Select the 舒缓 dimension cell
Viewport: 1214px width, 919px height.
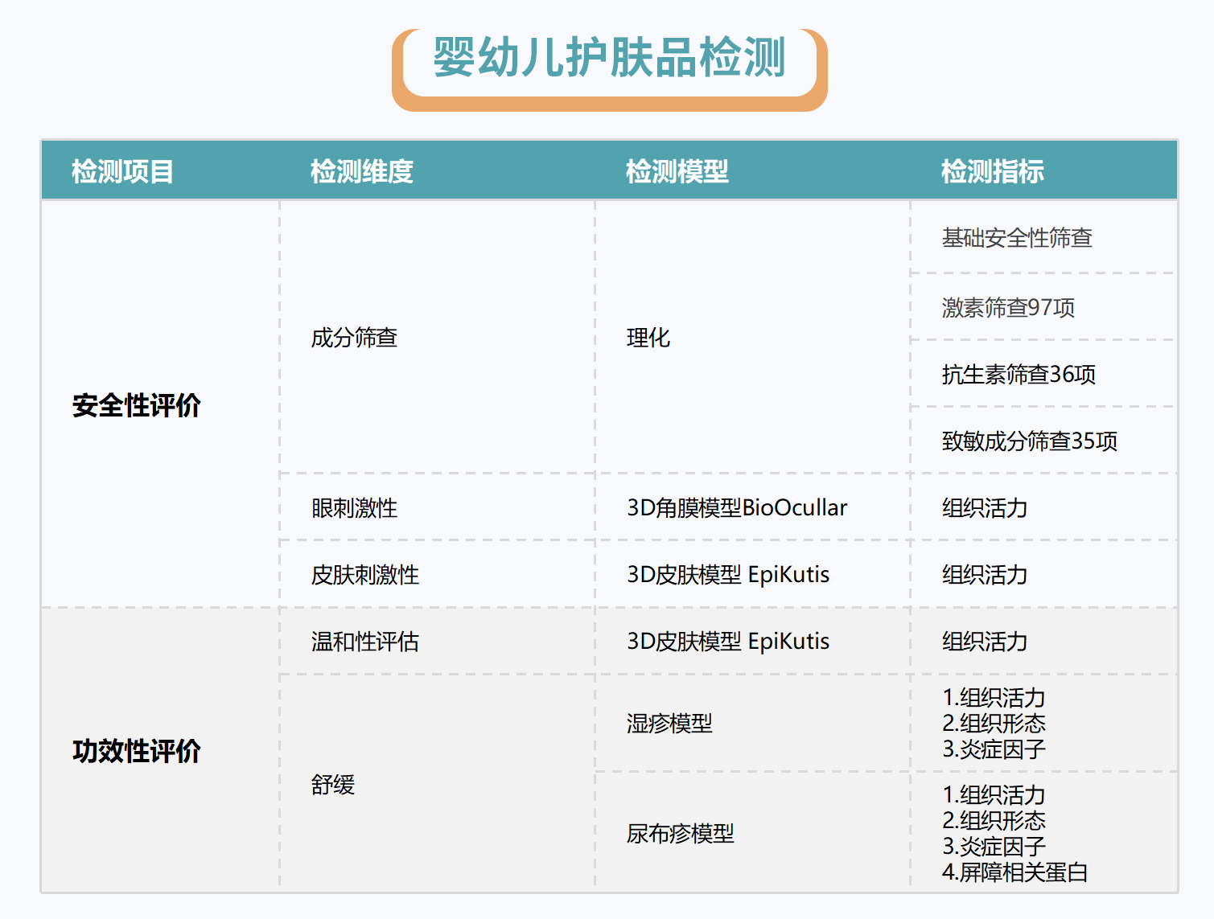pos(332,785)
